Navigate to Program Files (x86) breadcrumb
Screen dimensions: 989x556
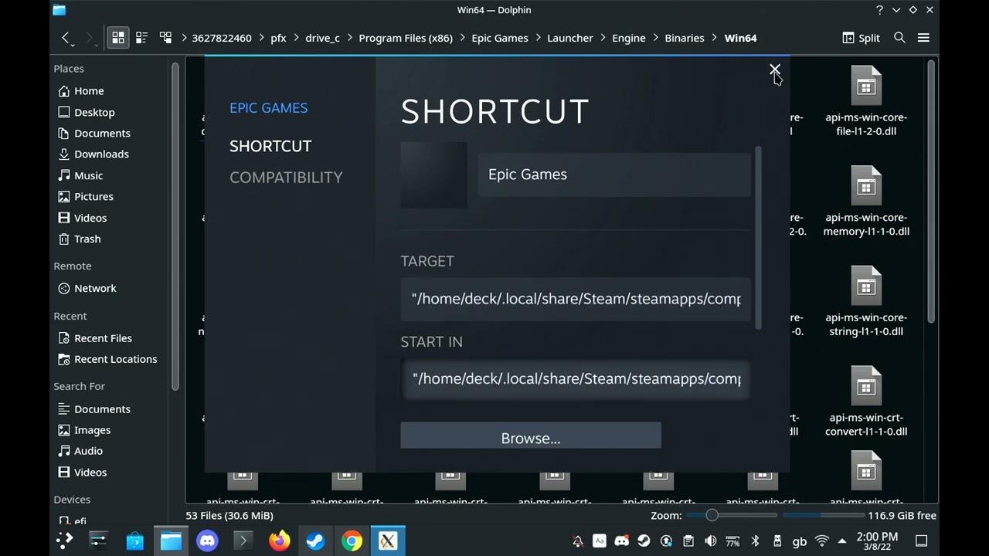[406, 38]
